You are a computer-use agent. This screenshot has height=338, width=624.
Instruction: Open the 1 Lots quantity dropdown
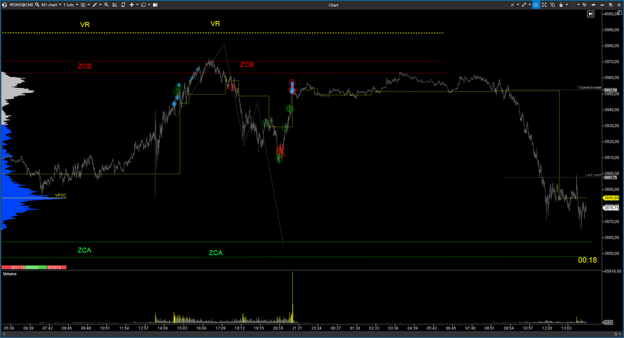tap(71, 5)
